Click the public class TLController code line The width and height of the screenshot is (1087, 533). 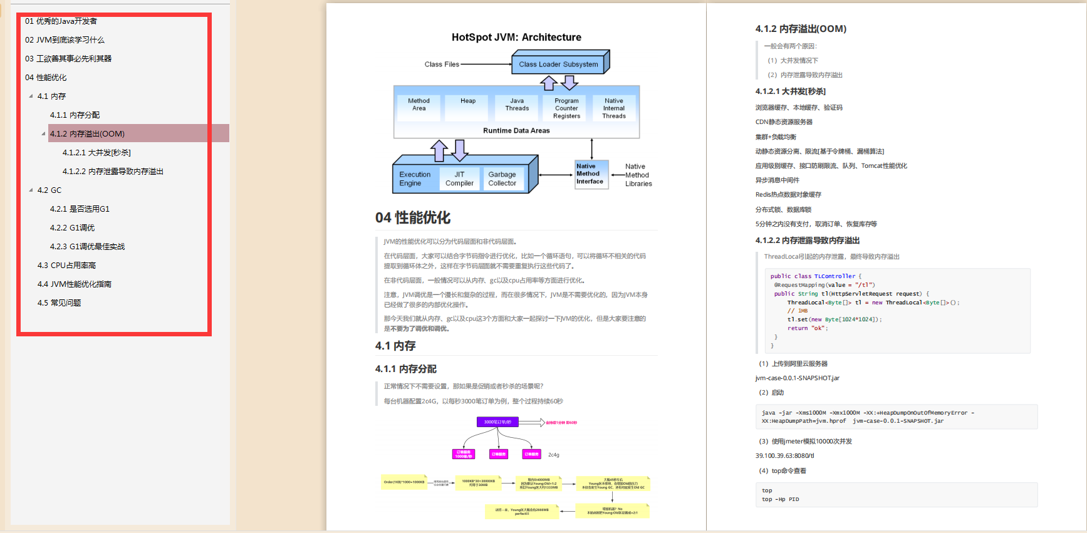point(816,276)
